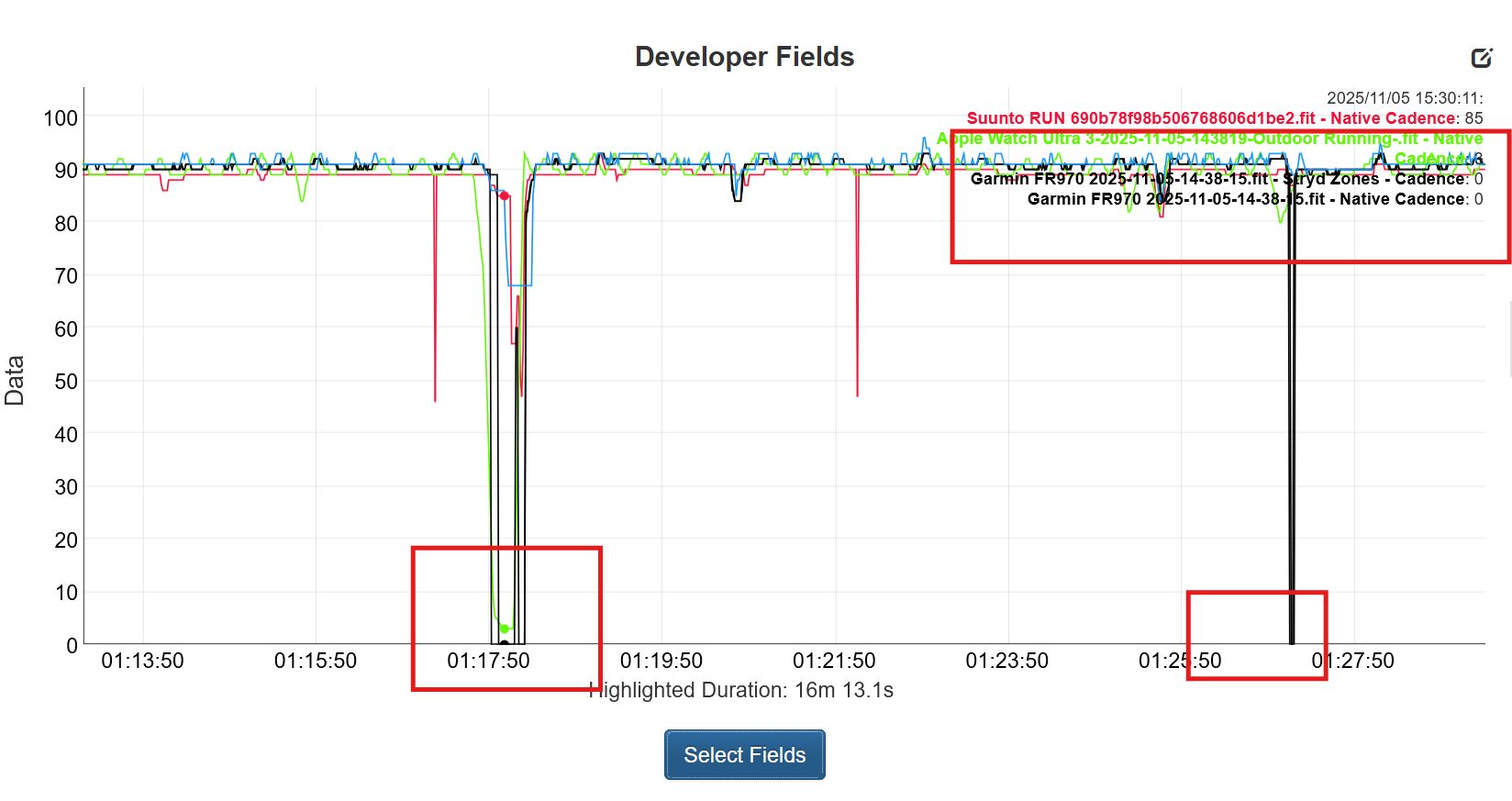The height and width of the screenshot is (801, 1512).
Task: Click the Data y-axis title
Action: coord(15,380)
